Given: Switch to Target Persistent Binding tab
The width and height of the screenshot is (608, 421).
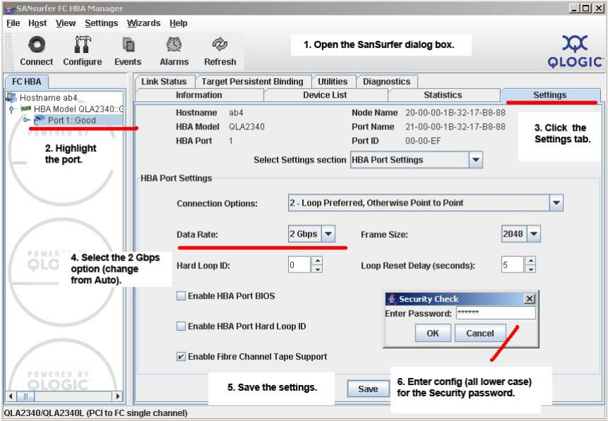Looking at the screenshot, I should 252,82.
